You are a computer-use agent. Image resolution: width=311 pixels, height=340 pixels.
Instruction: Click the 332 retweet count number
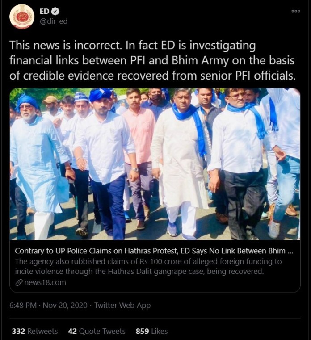click(18, 331)
